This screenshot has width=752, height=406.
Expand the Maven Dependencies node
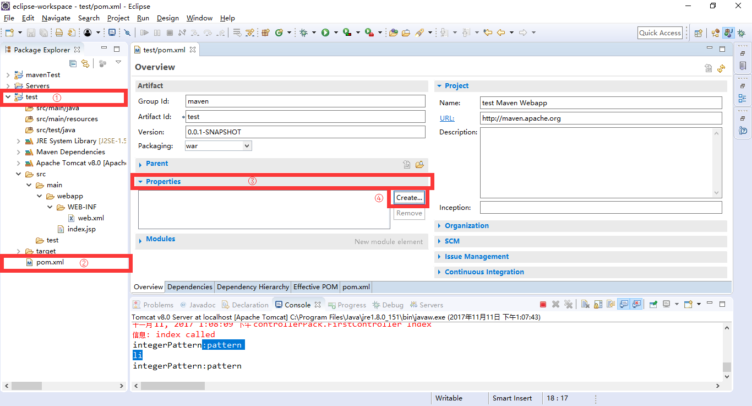point(19,152)
